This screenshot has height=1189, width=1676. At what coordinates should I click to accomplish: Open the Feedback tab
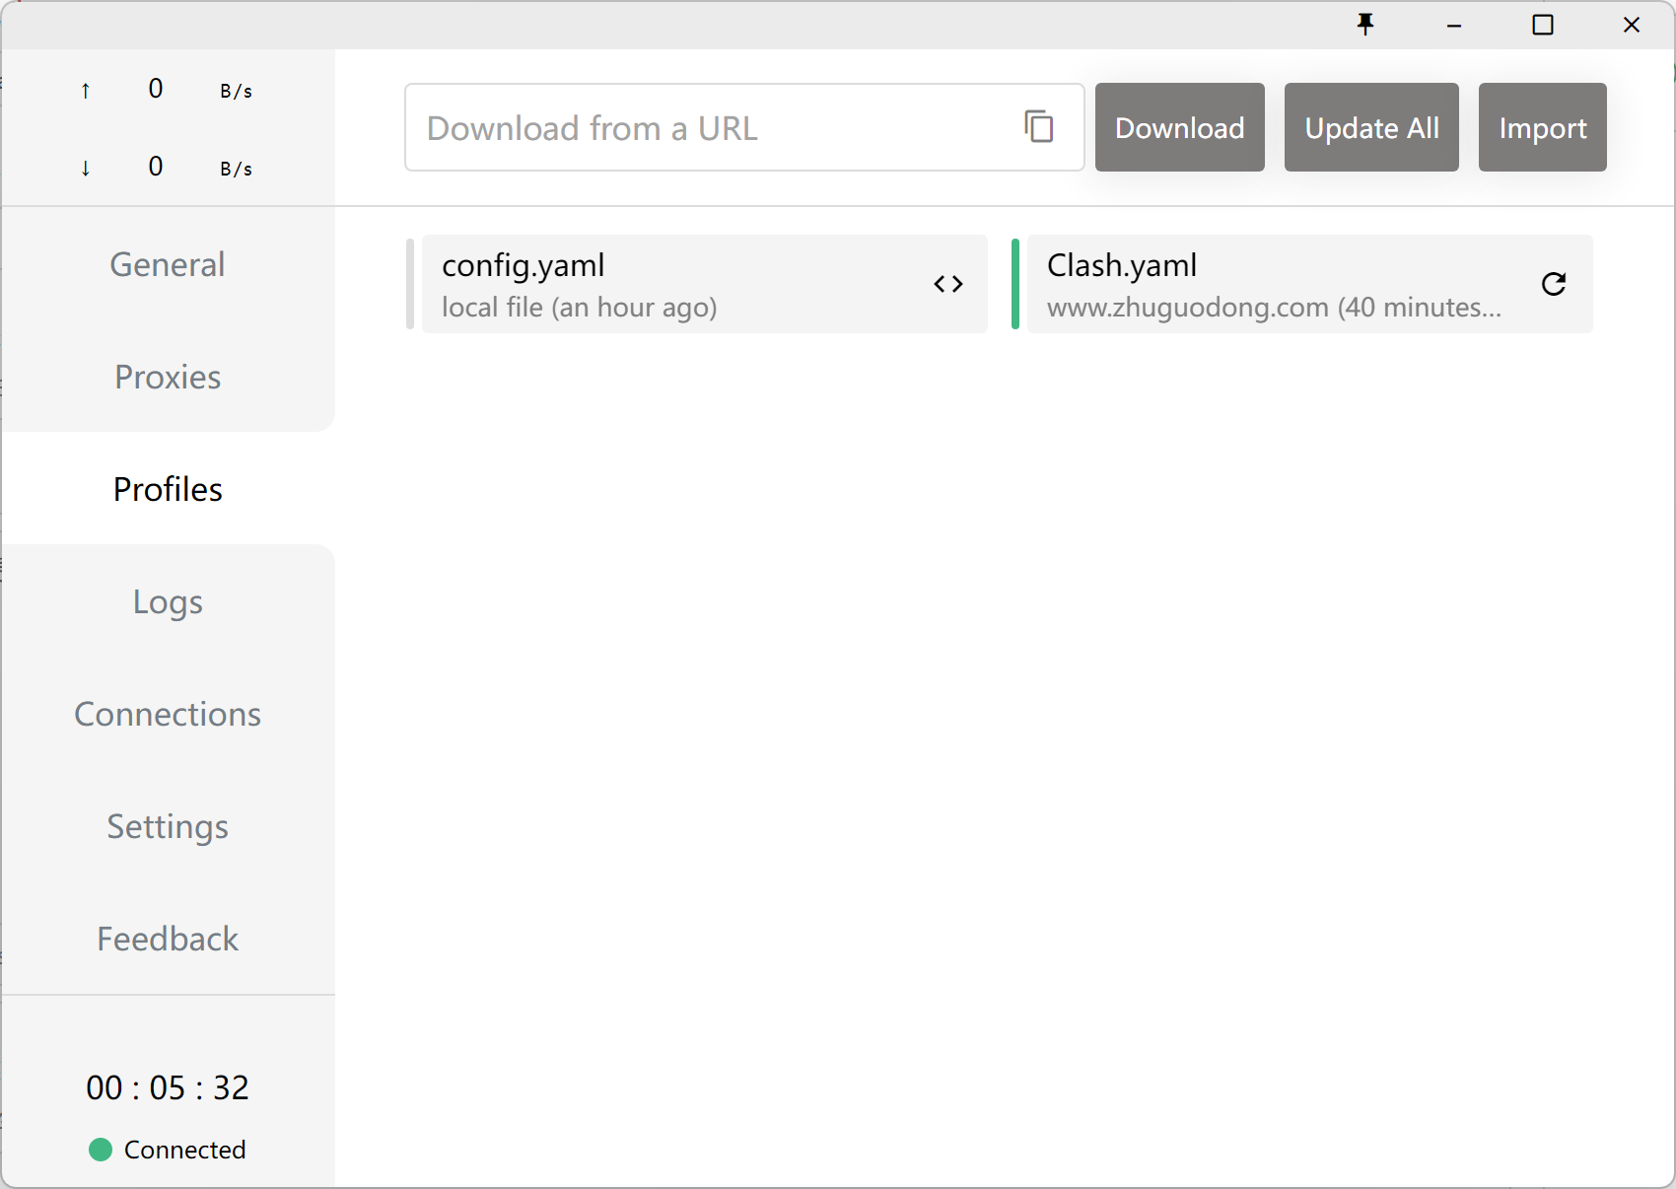coord(168,939)
